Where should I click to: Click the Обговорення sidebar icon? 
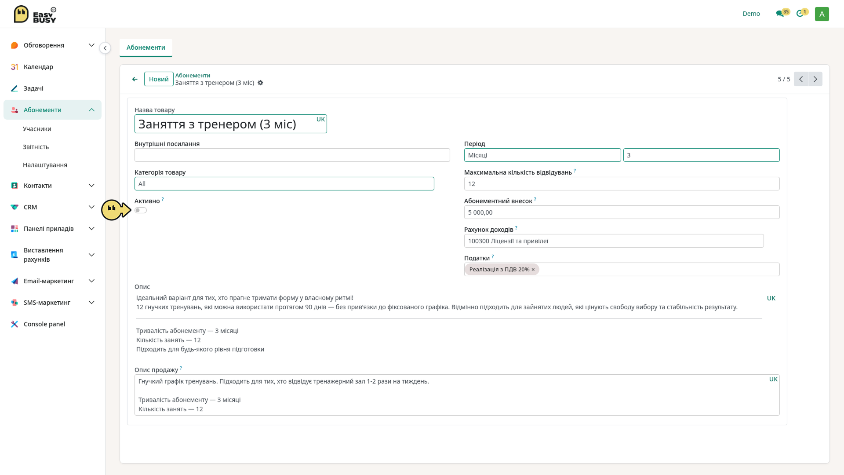pyautogui.click(x=15, y=45)
